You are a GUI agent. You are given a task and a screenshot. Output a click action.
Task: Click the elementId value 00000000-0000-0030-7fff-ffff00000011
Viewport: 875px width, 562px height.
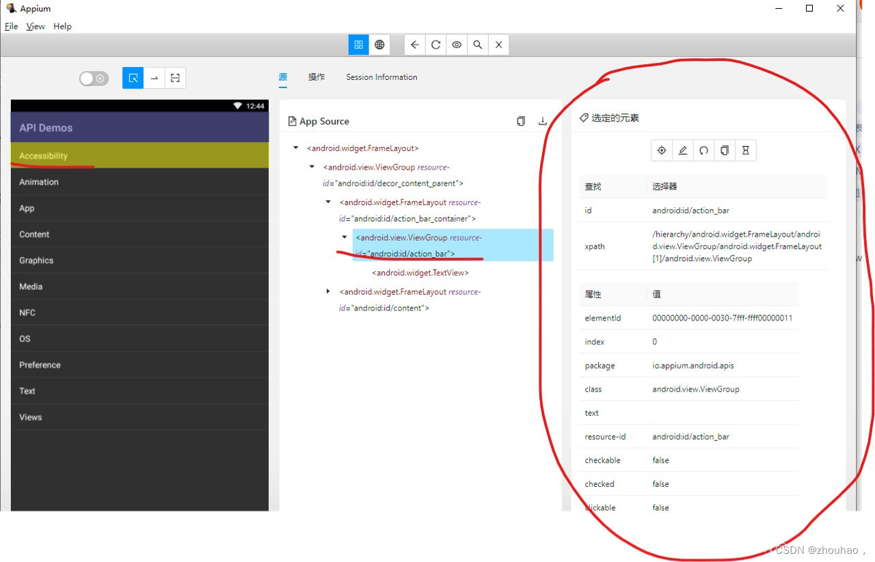coord(722,318)
